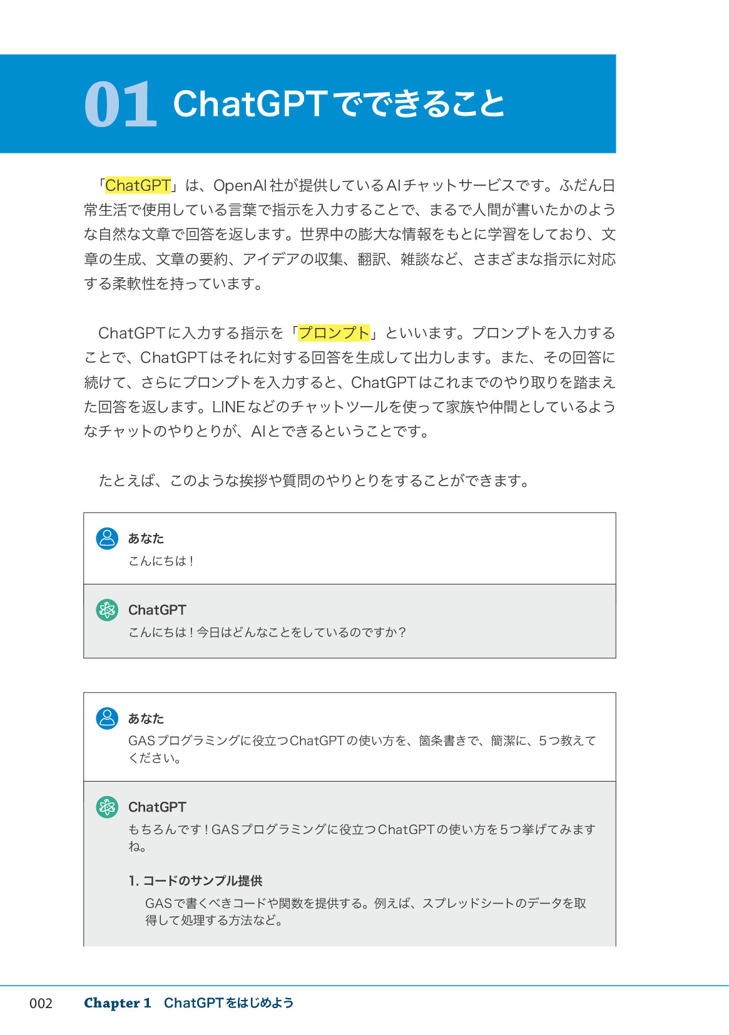The width and height of the screenshot is (729, 1035).
Task: Click the ChatGPT logo icon in the second reply
Action: coord(107,807)
